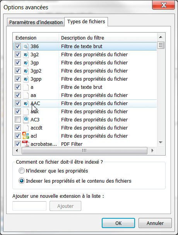Click the 3gpp media file icon
178x235 pixels.
pos(26,79)
